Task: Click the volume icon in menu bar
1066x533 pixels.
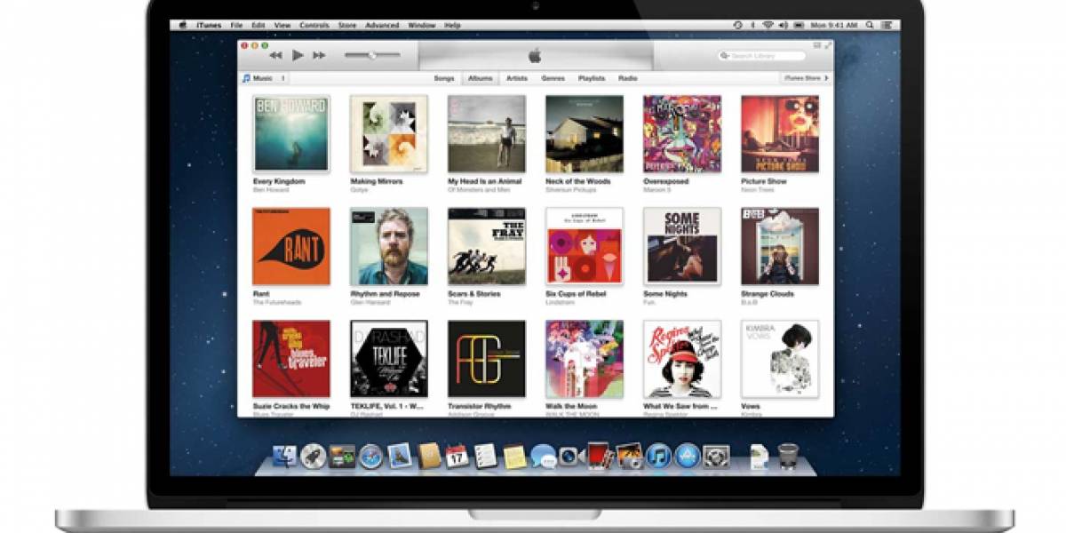Action: coord(783,25)
